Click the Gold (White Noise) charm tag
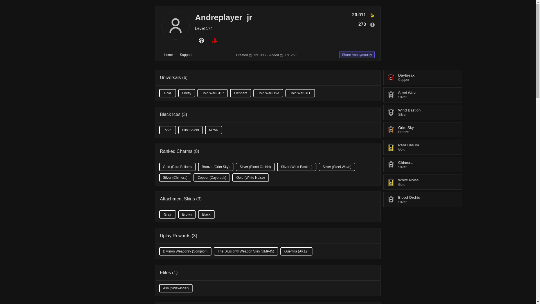540x304 pixels. click(x=251, y=178)
